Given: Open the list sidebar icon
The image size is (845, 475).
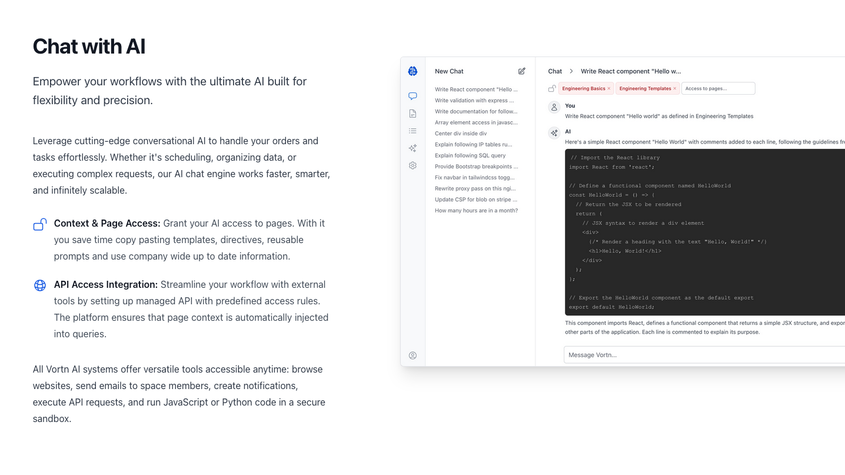Looking at the screenshot, I should (x=412, y=131).
